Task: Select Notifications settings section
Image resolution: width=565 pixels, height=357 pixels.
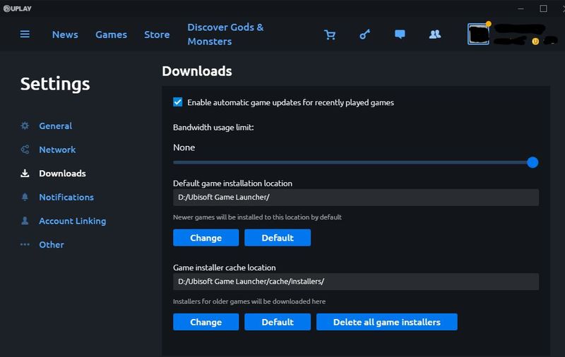Action: pos(66,197)
